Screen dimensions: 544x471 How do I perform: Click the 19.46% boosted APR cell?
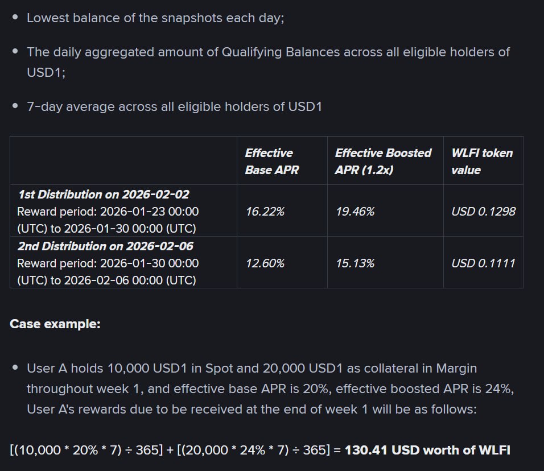(355, 212)
